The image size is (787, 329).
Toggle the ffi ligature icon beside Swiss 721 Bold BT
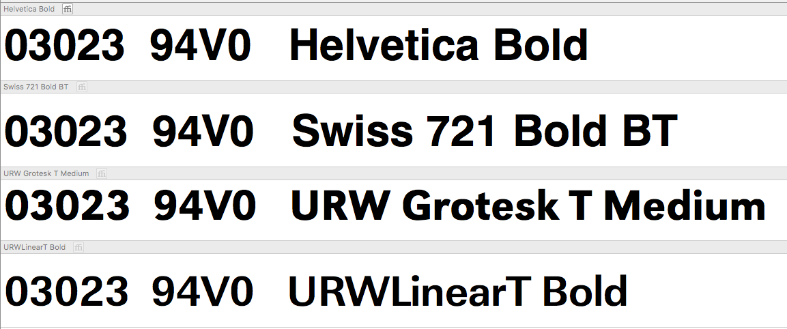coord(82,87)
